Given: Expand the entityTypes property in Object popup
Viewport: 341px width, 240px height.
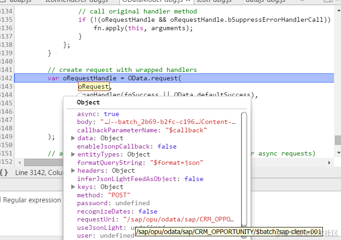Looking at the screenshot, I should pos(73,154).
